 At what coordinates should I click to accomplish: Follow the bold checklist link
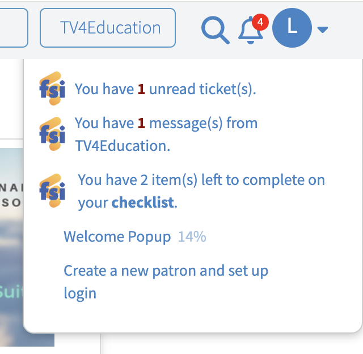142,203
